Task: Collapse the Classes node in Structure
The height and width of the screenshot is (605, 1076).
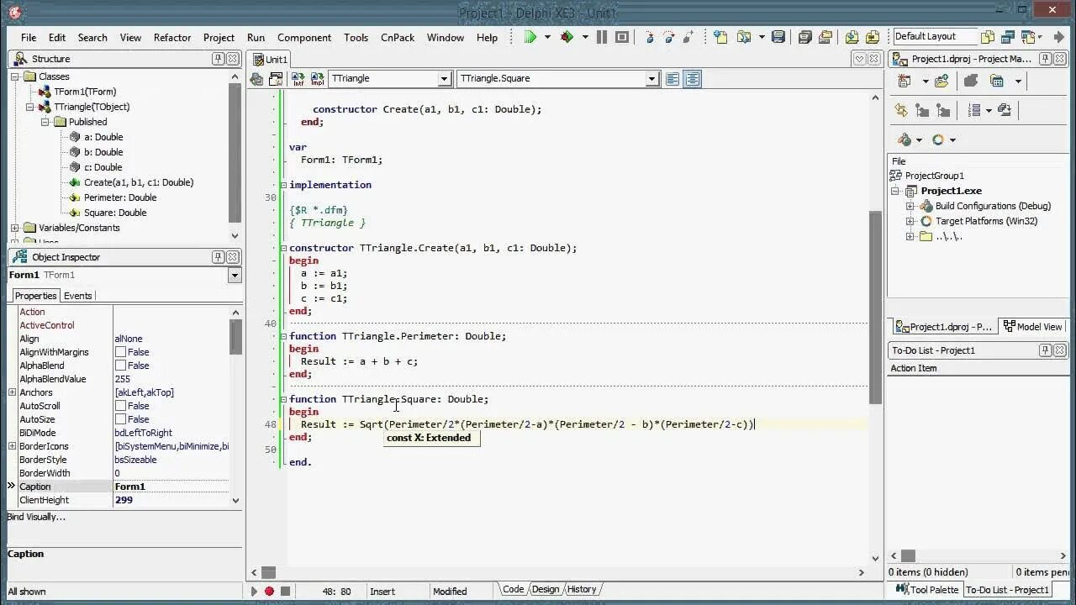Action: pyautogui.click(x=14, y=76)
